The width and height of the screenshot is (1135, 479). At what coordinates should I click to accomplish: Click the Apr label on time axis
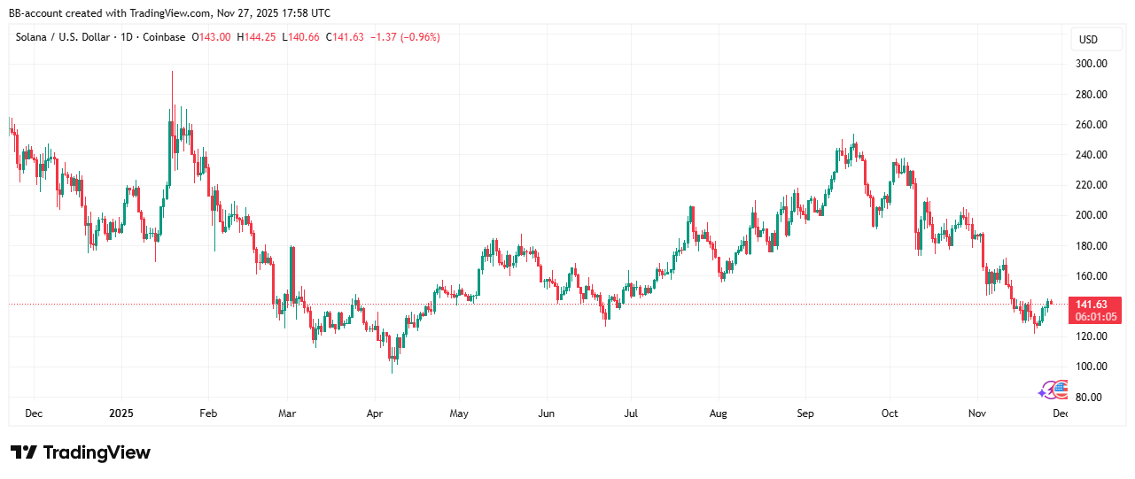(374, 413)
